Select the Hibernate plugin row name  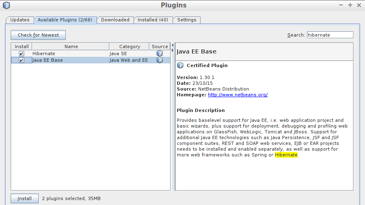[44, 54]
